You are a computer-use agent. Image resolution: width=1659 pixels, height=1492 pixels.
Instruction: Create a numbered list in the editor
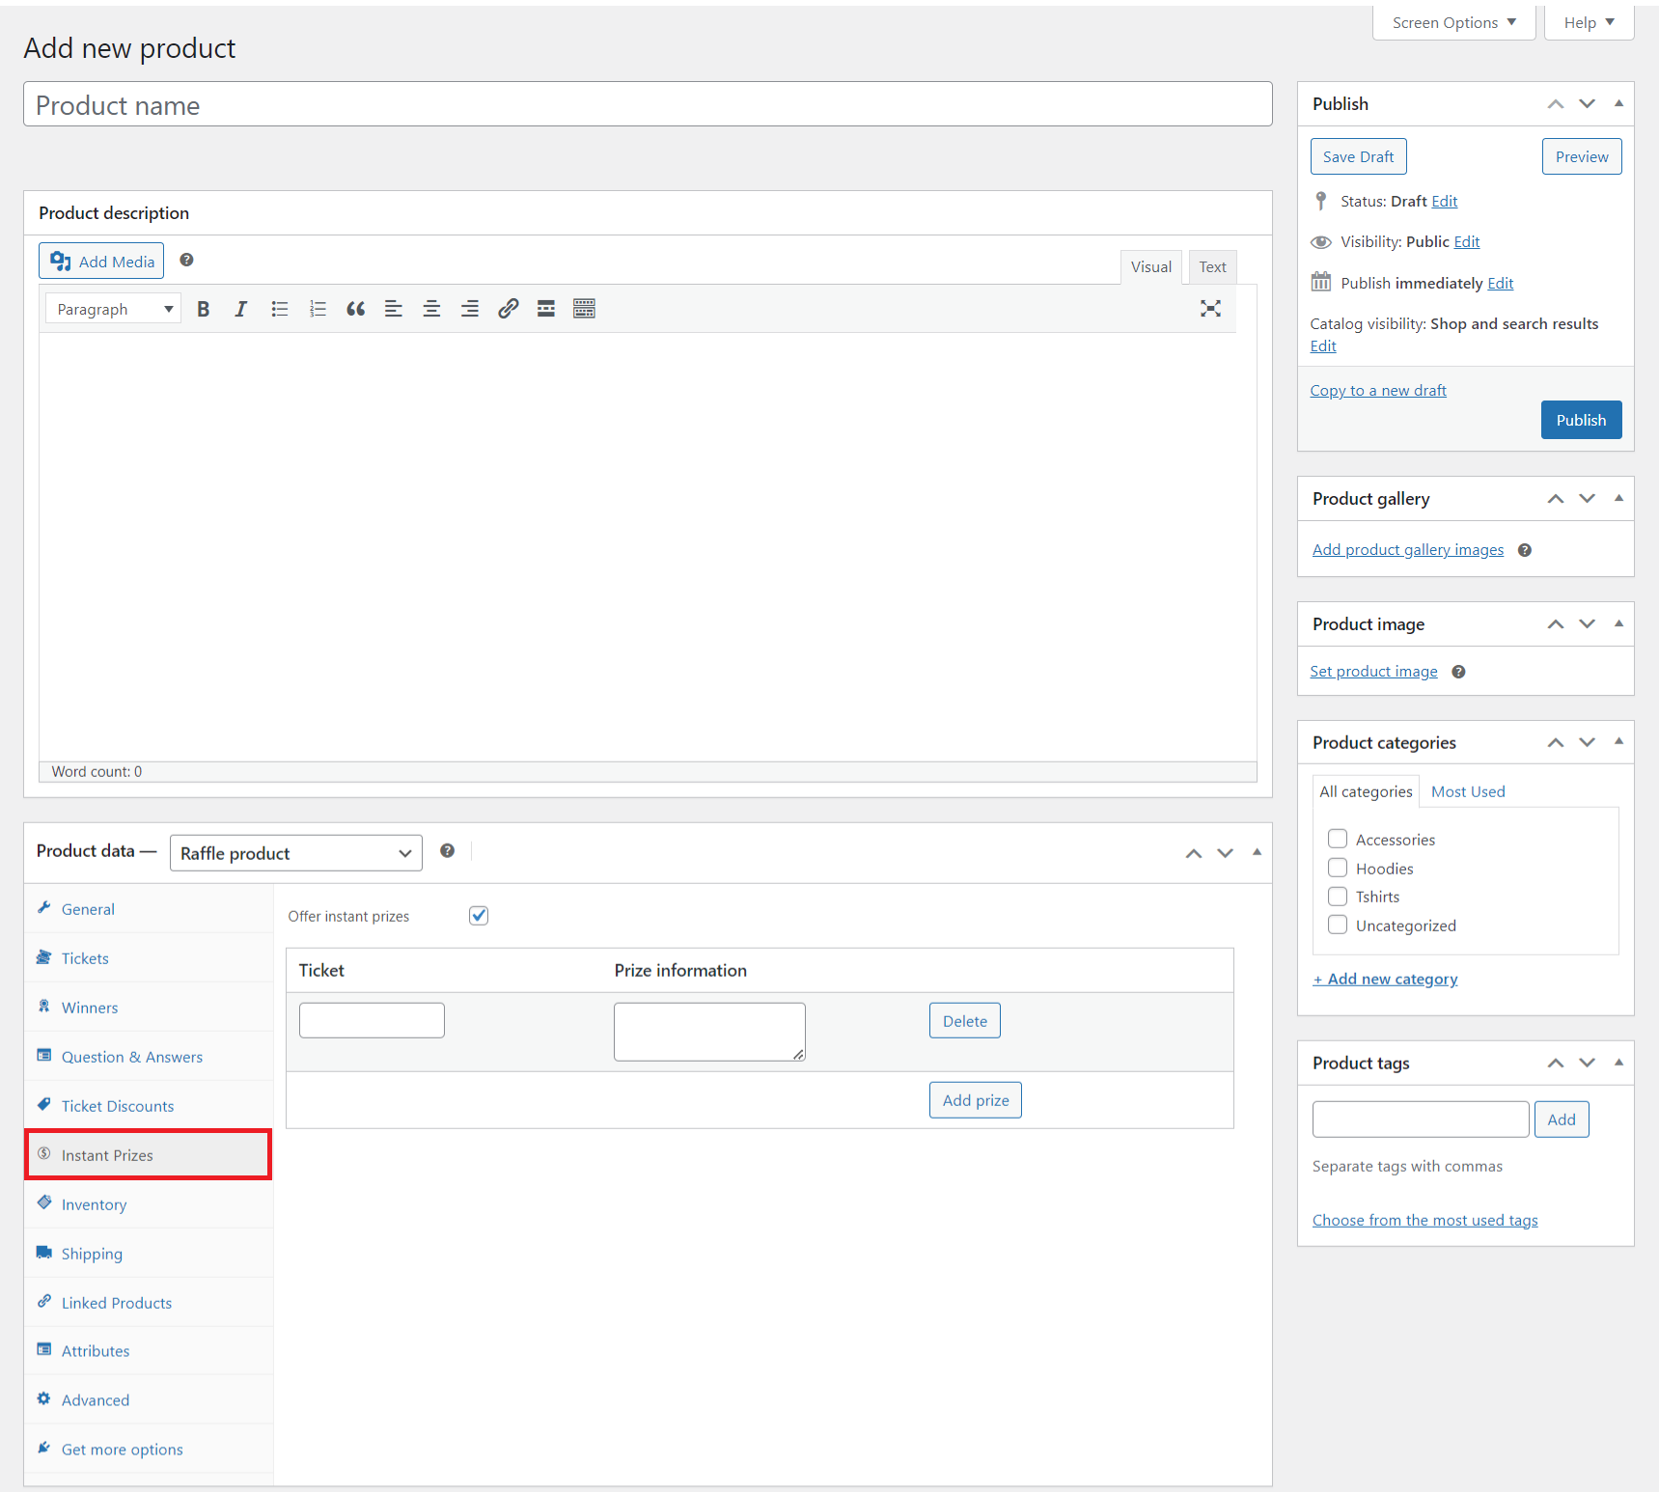click(x=318, y=309)
